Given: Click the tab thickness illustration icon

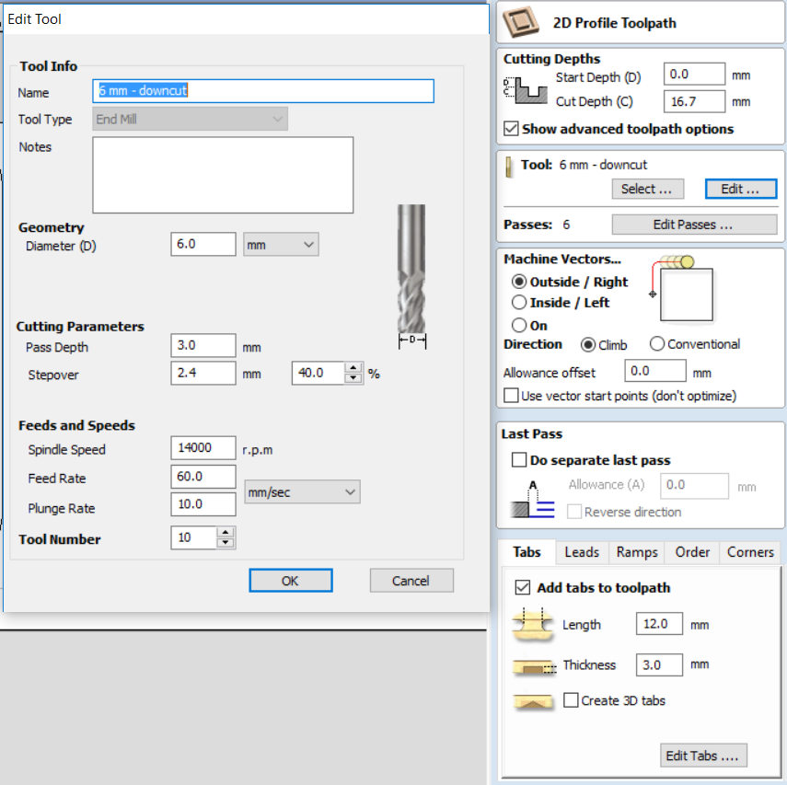Looking at the screenshot, I should click(x=534, y=666).
